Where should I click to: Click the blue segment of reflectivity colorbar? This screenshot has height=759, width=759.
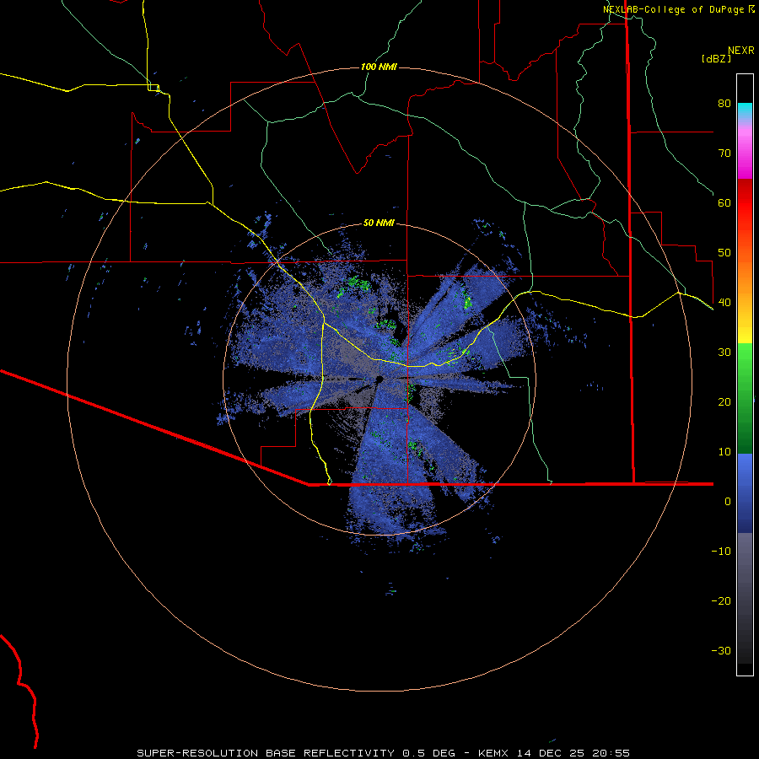tap(745, 493)
